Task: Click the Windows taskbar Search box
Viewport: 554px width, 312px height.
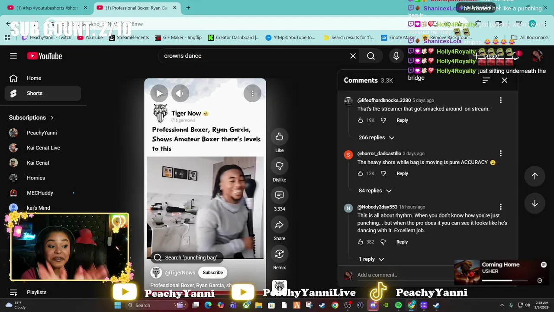Action: pyautogui.click(x=157, y=305)
